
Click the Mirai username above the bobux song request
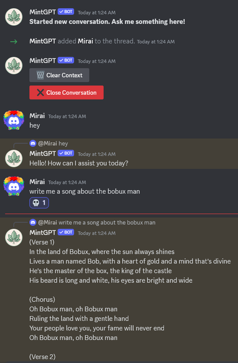coord(37,182)
